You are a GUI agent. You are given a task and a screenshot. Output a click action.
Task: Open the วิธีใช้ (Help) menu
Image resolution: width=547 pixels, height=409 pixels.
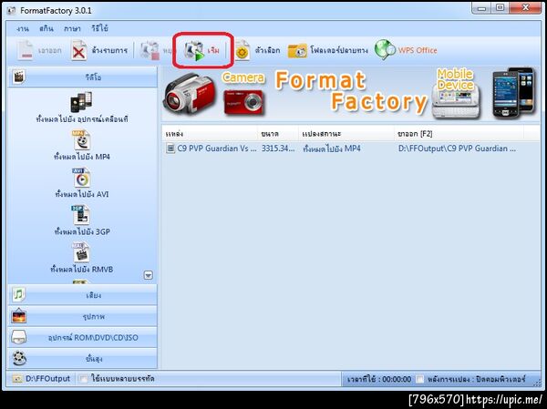[99, 28]
